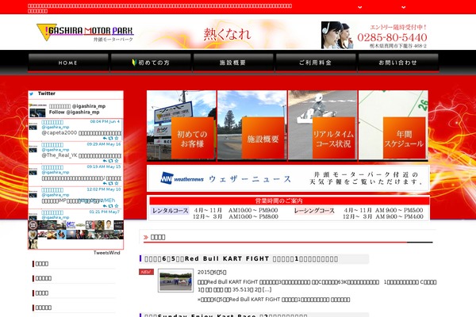Open the weathernews ウェザーニュース banner
Viewport: 476px width, 317px height.
point(288,178)
